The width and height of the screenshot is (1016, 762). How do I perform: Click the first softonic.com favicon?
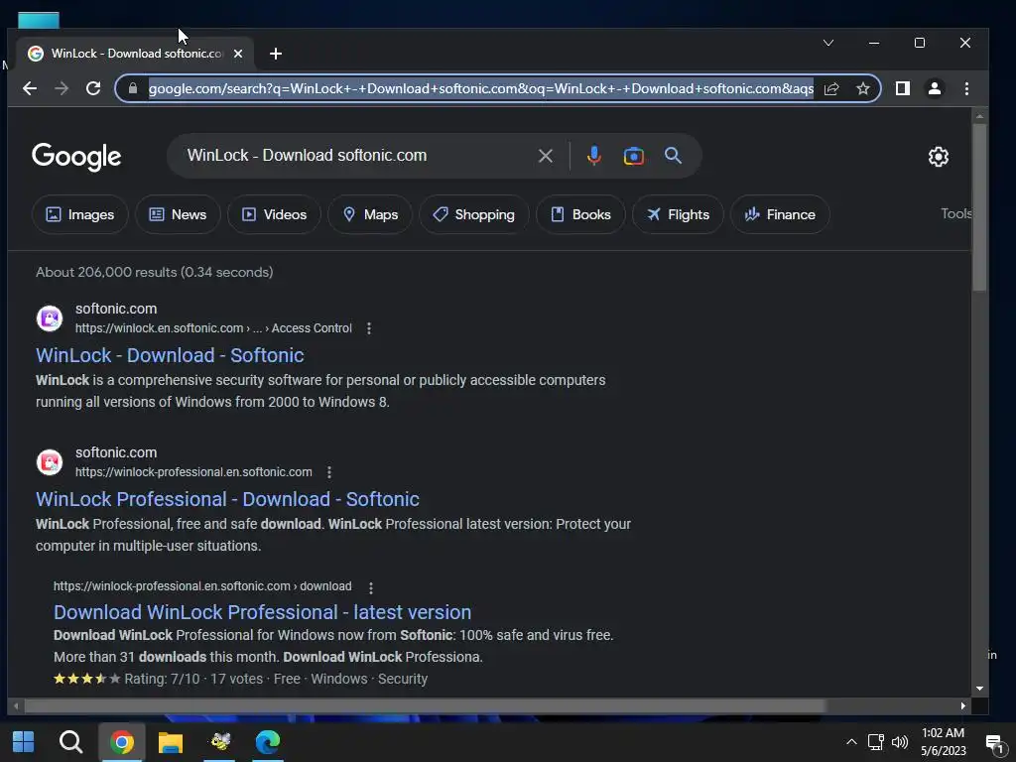tap(50, 318)
